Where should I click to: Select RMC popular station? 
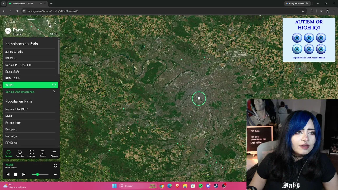30,116
